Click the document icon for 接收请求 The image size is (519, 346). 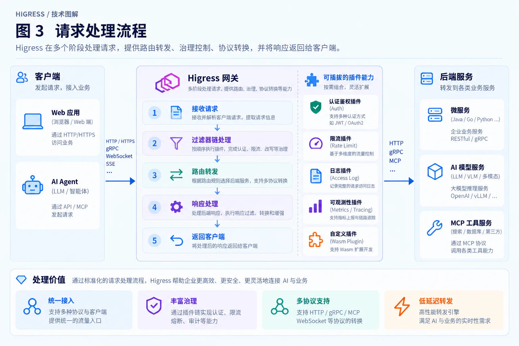tap(176, 113)
